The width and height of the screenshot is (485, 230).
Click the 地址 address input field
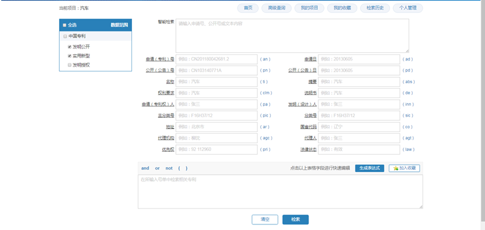pos(217,127)
